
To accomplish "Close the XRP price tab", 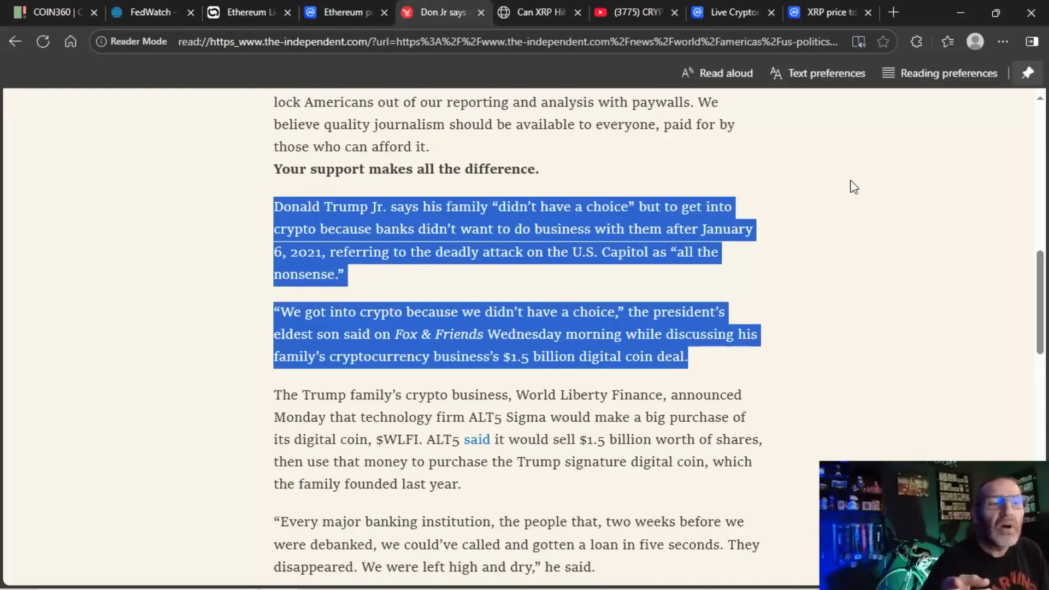I will (x=868, y=13).
